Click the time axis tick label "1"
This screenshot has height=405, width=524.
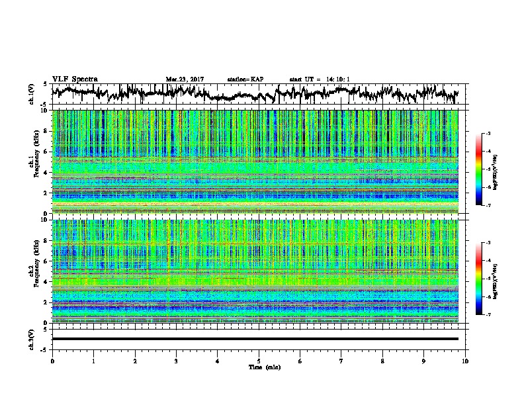click(93, 361)
